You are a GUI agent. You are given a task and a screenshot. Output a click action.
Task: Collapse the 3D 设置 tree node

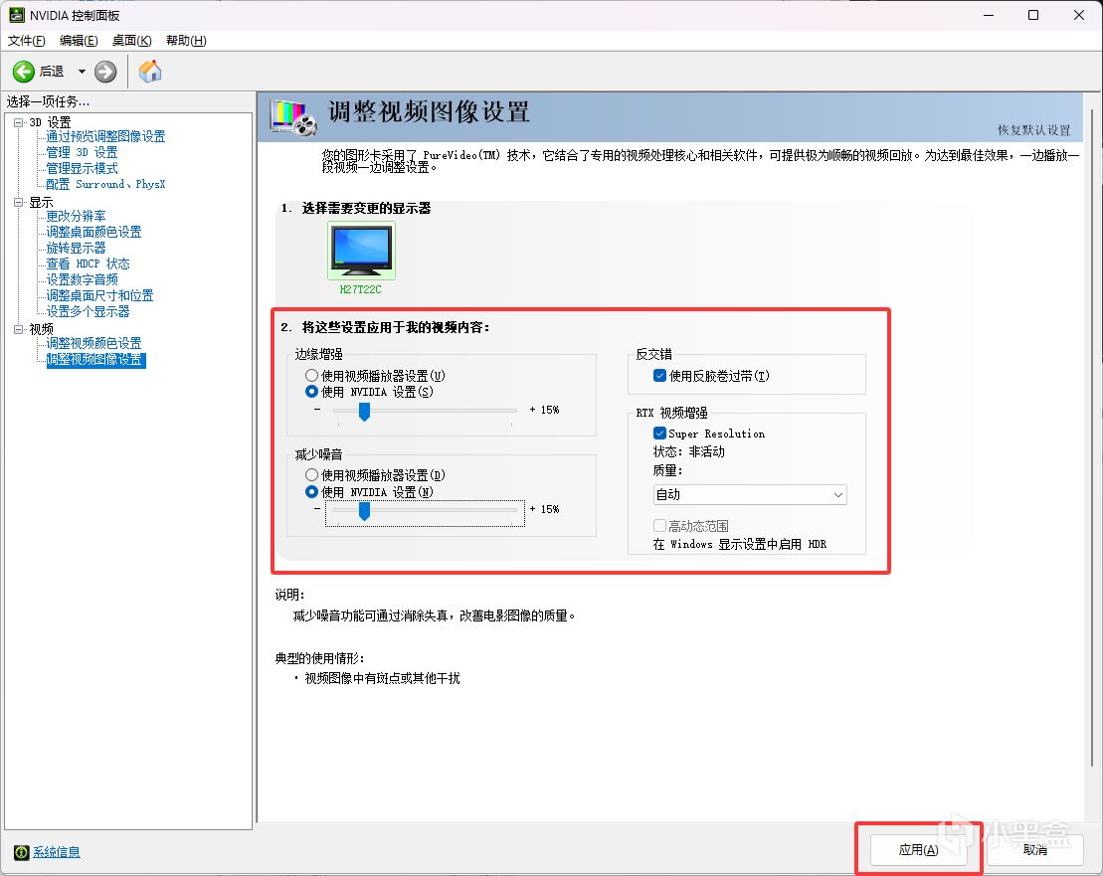point(18,122)
